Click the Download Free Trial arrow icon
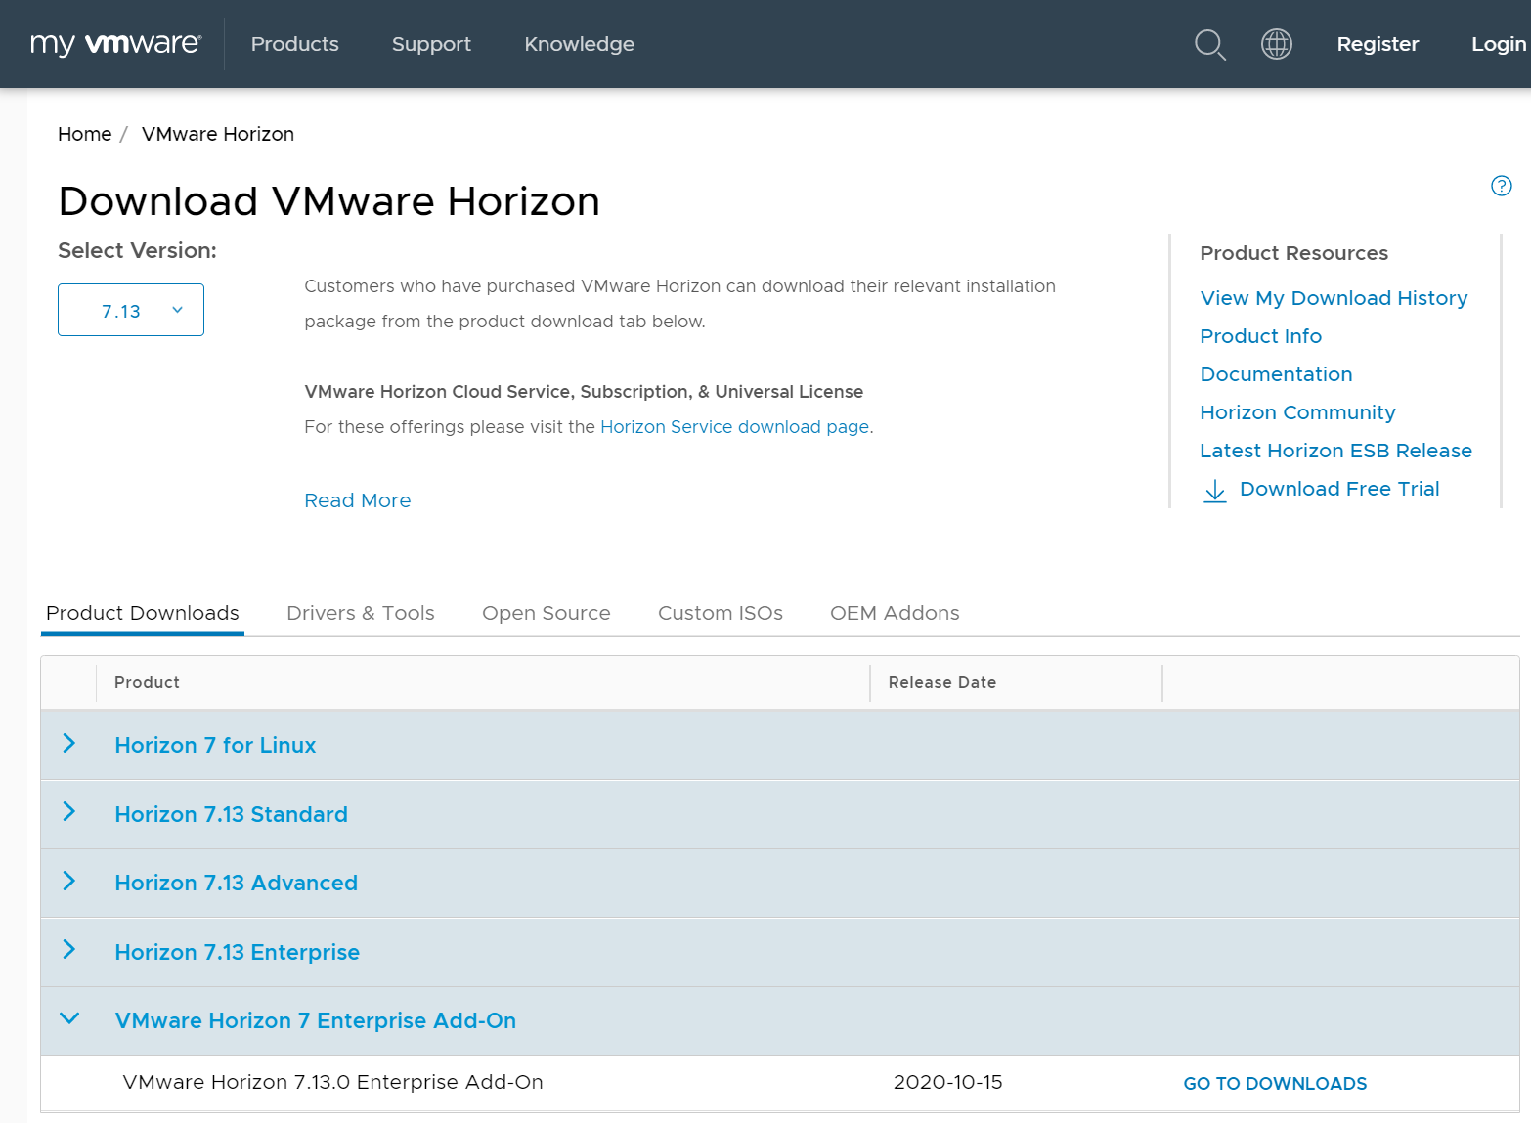 1214,490
